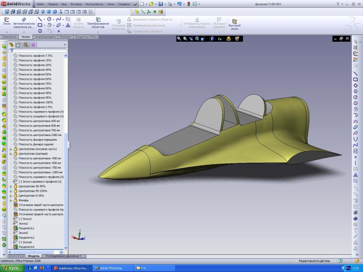363x272 pixels.
Task: Click the pointer Select tool in right toolbar
Action: pos(356,42)
